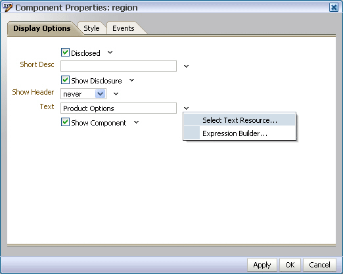Confirm with the OK button

point(290,265)
